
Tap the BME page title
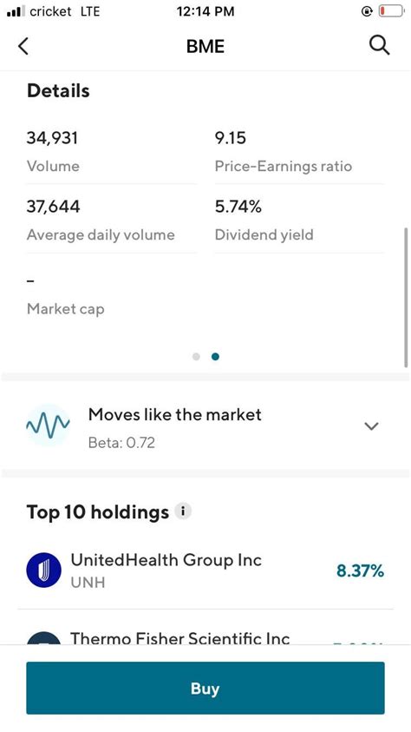pos(205,46)
